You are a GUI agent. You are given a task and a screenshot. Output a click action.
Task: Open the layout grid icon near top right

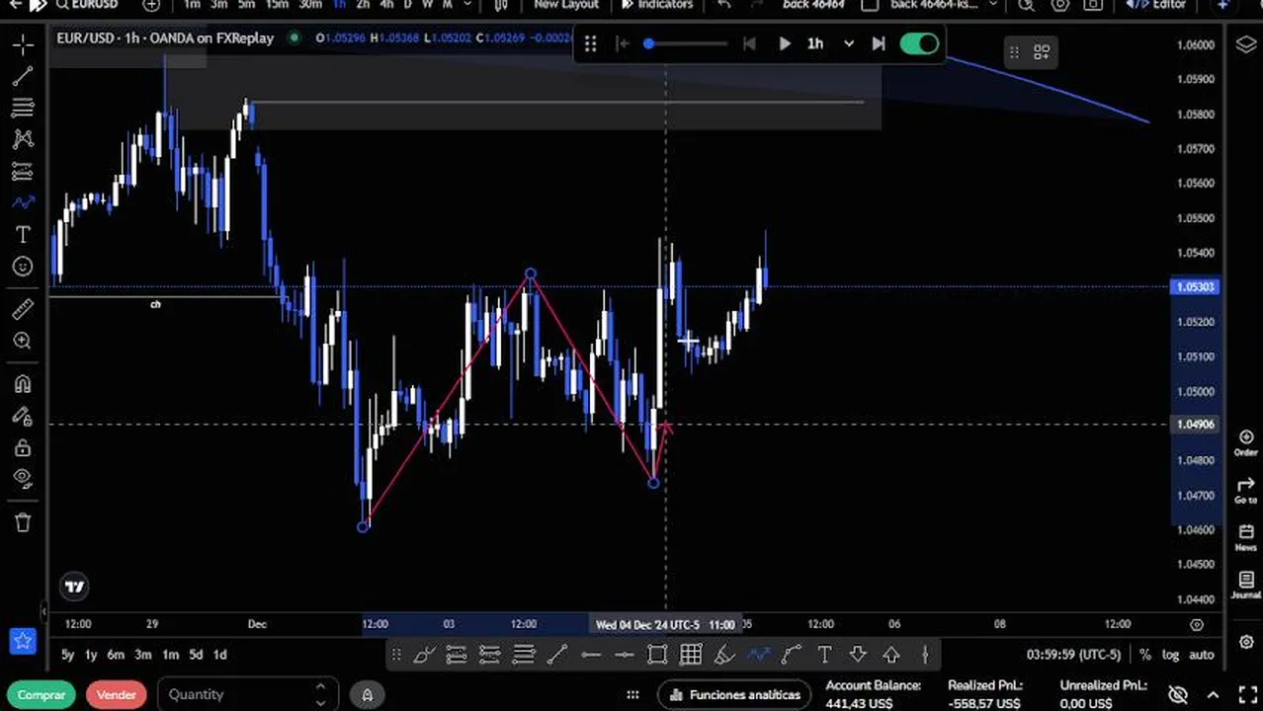[1042, 51]
